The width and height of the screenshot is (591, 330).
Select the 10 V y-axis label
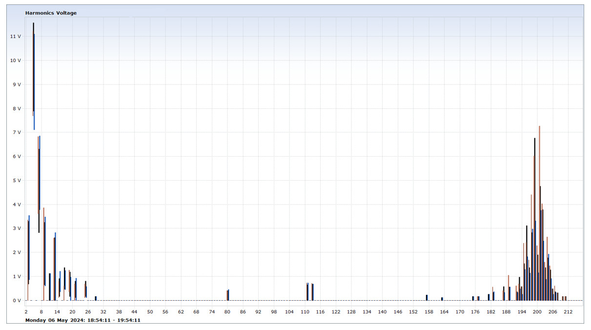(x=16, y=61)
